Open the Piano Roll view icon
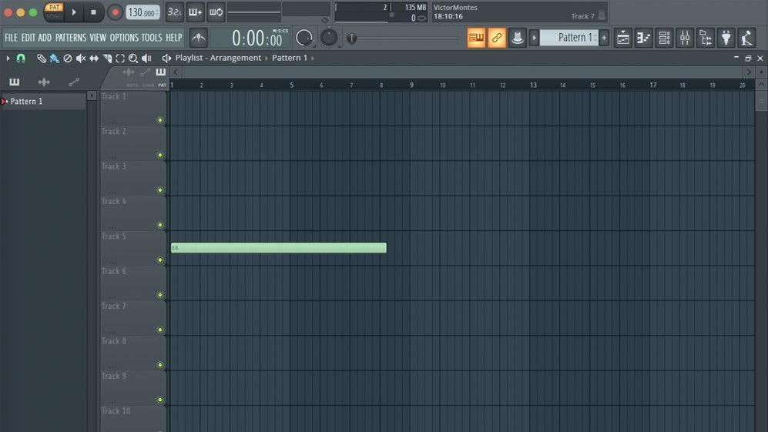Screen dimensions: 768x432 click(x=643, y=38)
